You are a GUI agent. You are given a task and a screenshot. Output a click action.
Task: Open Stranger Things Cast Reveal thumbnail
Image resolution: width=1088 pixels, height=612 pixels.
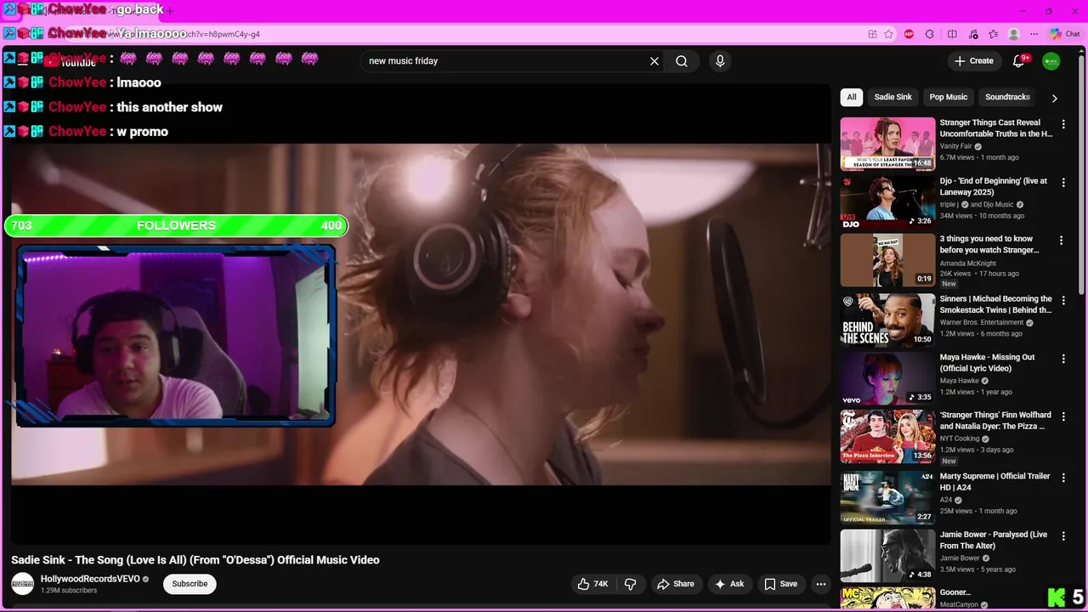(887, 144)
